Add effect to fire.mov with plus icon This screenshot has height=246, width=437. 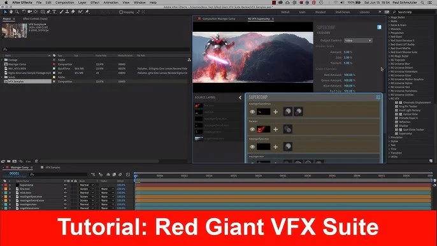275,129
